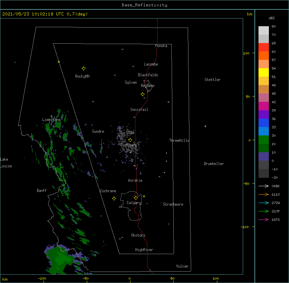Click the yellow marker inside Calgary outline
The image size is (289, 283).
point(136,198)
